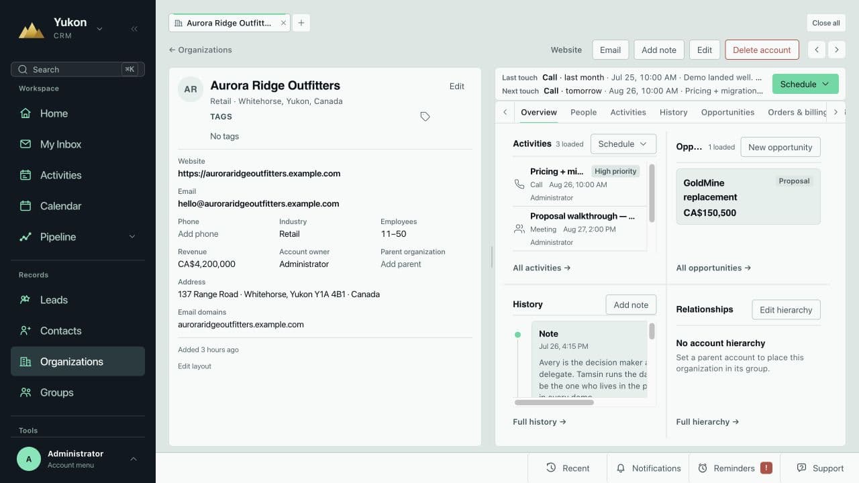Close the Aurora Ridge Outfitters tab

(283, 23)
